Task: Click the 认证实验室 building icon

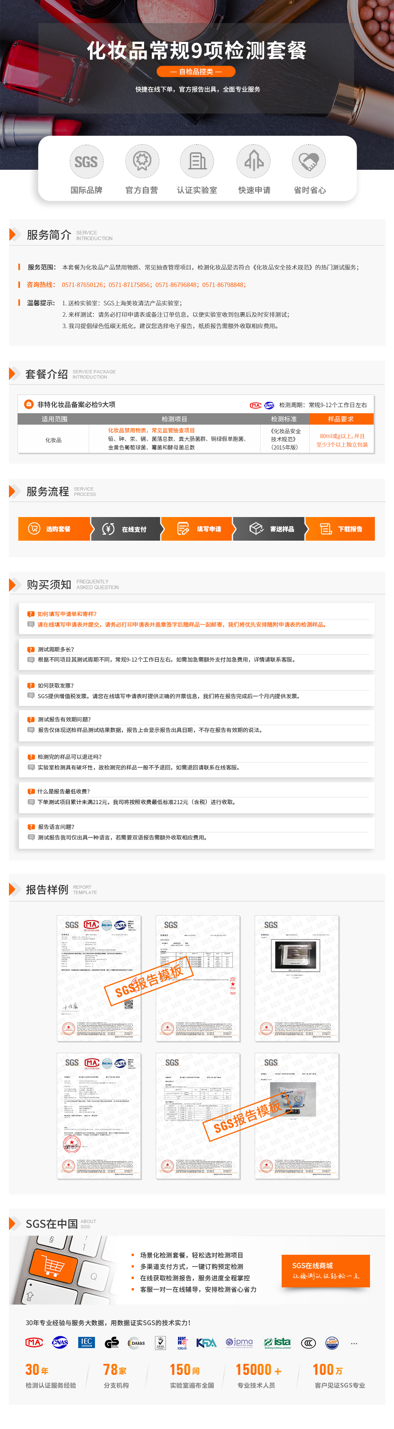Action: click(x=197, y=162)
